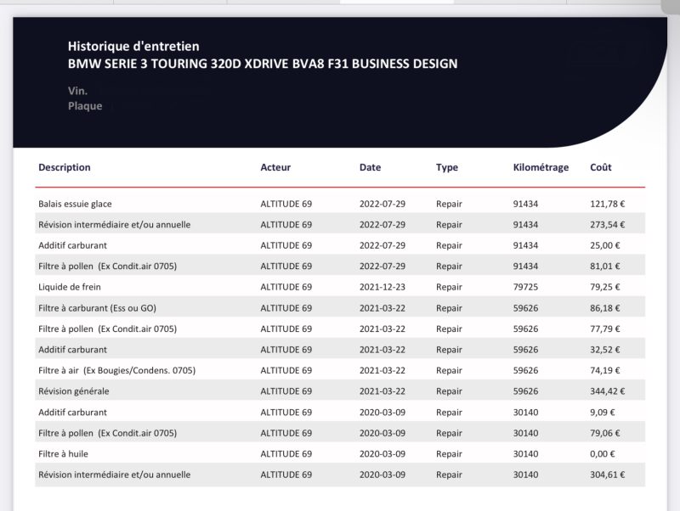Select the 79725 kilométrage value

click(x=526, y=287)
